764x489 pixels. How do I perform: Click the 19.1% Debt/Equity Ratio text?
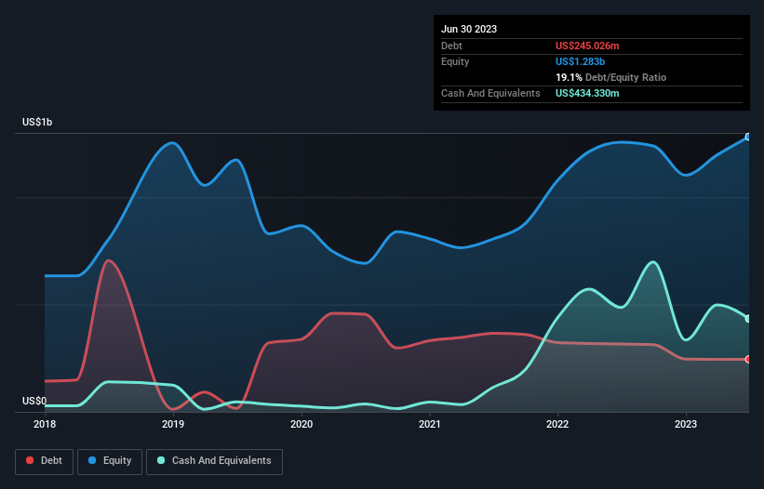[x=611, y=77]
